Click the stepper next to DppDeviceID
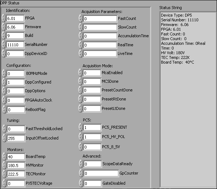This screenshot has height=189, width=217. [x=4, y=54]
